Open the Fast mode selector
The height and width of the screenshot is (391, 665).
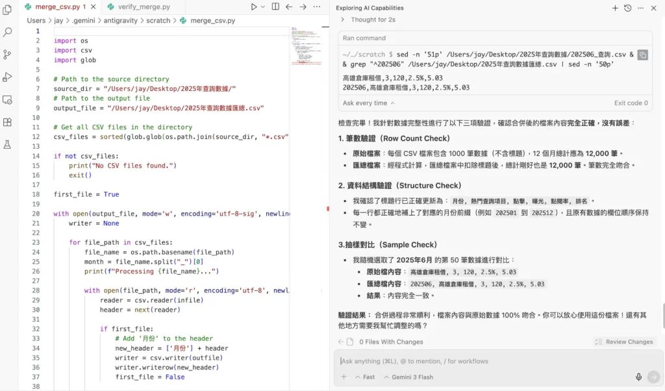pos(365,377)
